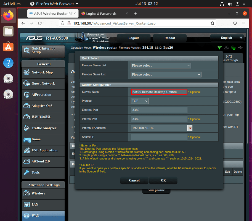Image resolution: width=252 pixels, height=221 pixels.
Task: Expand the Famous Server List dropdown
Action: [x=161, y=65]
